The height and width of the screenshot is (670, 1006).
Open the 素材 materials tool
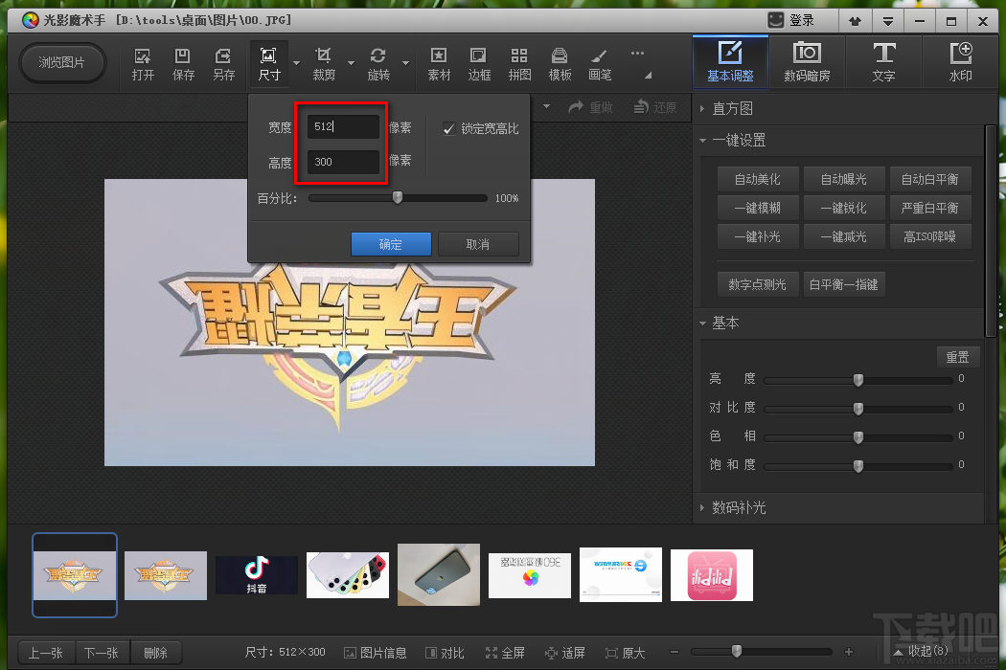(439, 63)
